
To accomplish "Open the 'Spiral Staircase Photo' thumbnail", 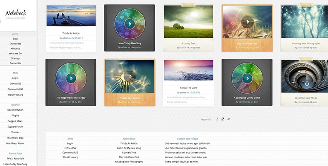I will pos(305,76).
